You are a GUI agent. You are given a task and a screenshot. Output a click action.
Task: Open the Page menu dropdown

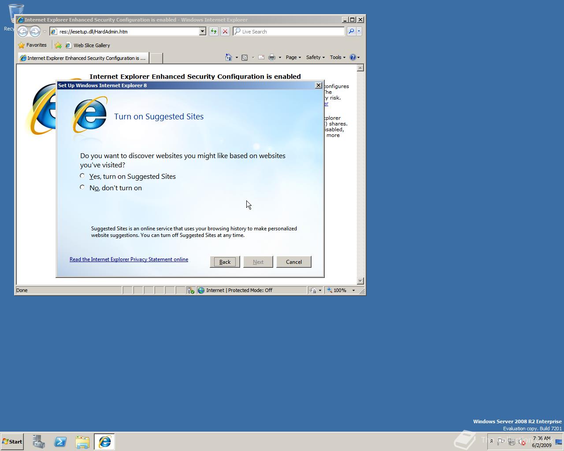[293, 57]
